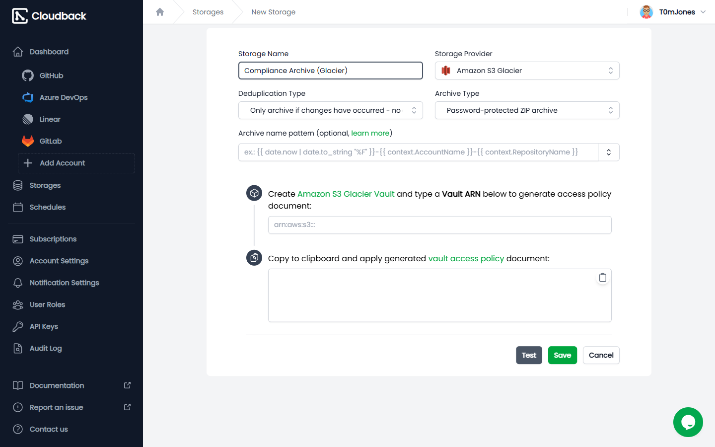Expand archive name pattern presets arrow

coord(609,152)
